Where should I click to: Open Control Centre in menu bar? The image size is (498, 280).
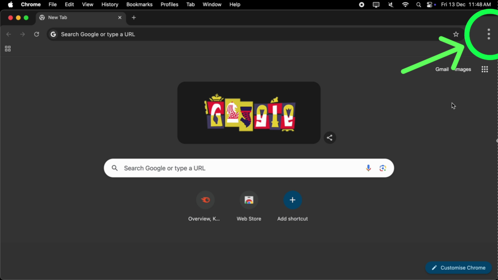point(429,4)
